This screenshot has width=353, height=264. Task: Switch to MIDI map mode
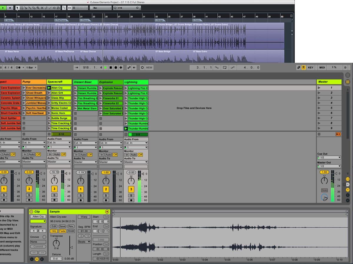pyautogui.click(x=322, y=67)
